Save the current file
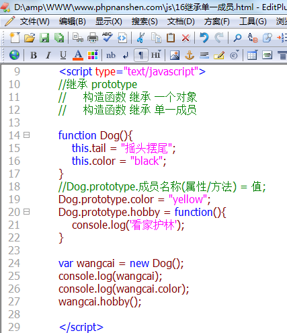Screen dimensions: 287x333 pyautogui.click(x=44, y=38)
